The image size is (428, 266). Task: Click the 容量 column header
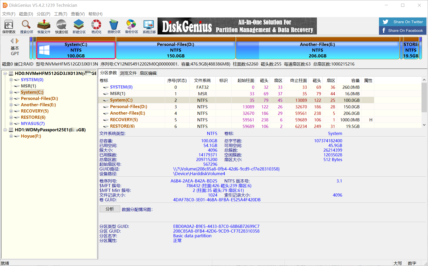pyautogui.click(x=349, y=80)
